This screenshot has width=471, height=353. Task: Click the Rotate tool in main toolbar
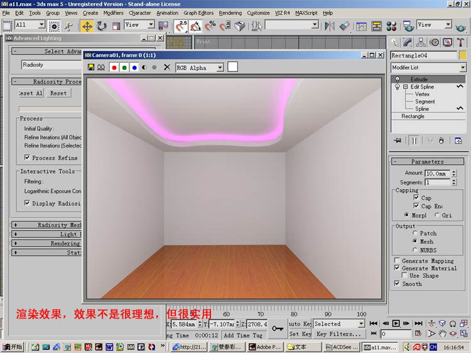[x=101, y=26]
